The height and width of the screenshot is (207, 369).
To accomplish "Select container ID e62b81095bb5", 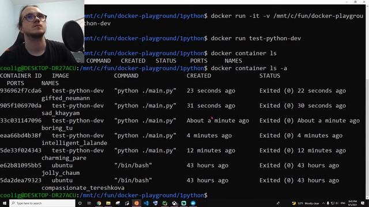I will 21,166.
